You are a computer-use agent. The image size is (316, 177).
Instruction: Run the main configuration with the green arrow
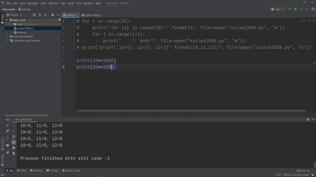pyautogui.click(x=290, y=9)
